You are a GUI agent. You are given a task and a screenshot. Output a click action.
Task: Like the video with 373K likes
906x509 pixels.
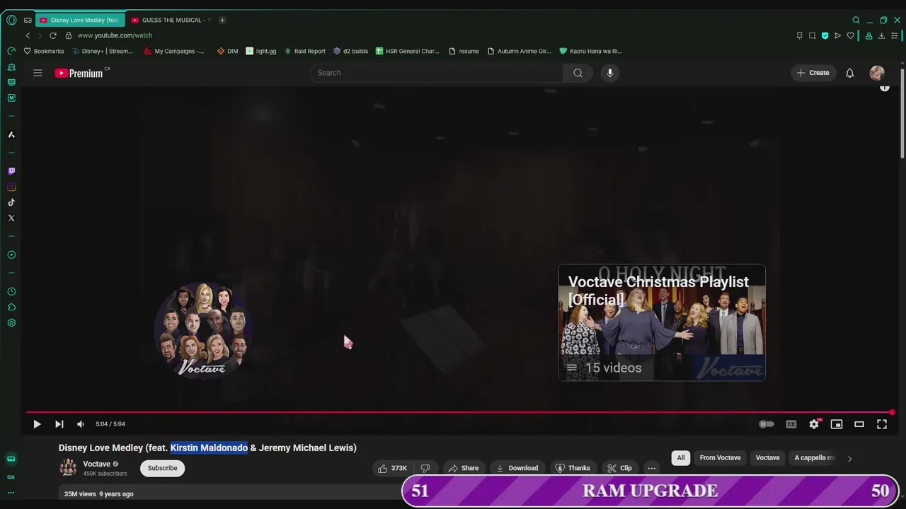point(393,468)
